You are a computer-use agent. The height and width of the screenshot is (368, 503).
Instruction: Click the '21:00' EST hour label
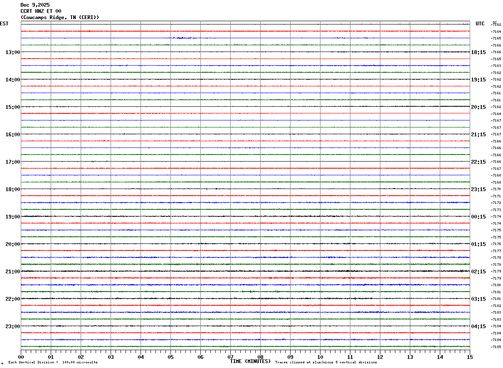[x=12, y=272]
